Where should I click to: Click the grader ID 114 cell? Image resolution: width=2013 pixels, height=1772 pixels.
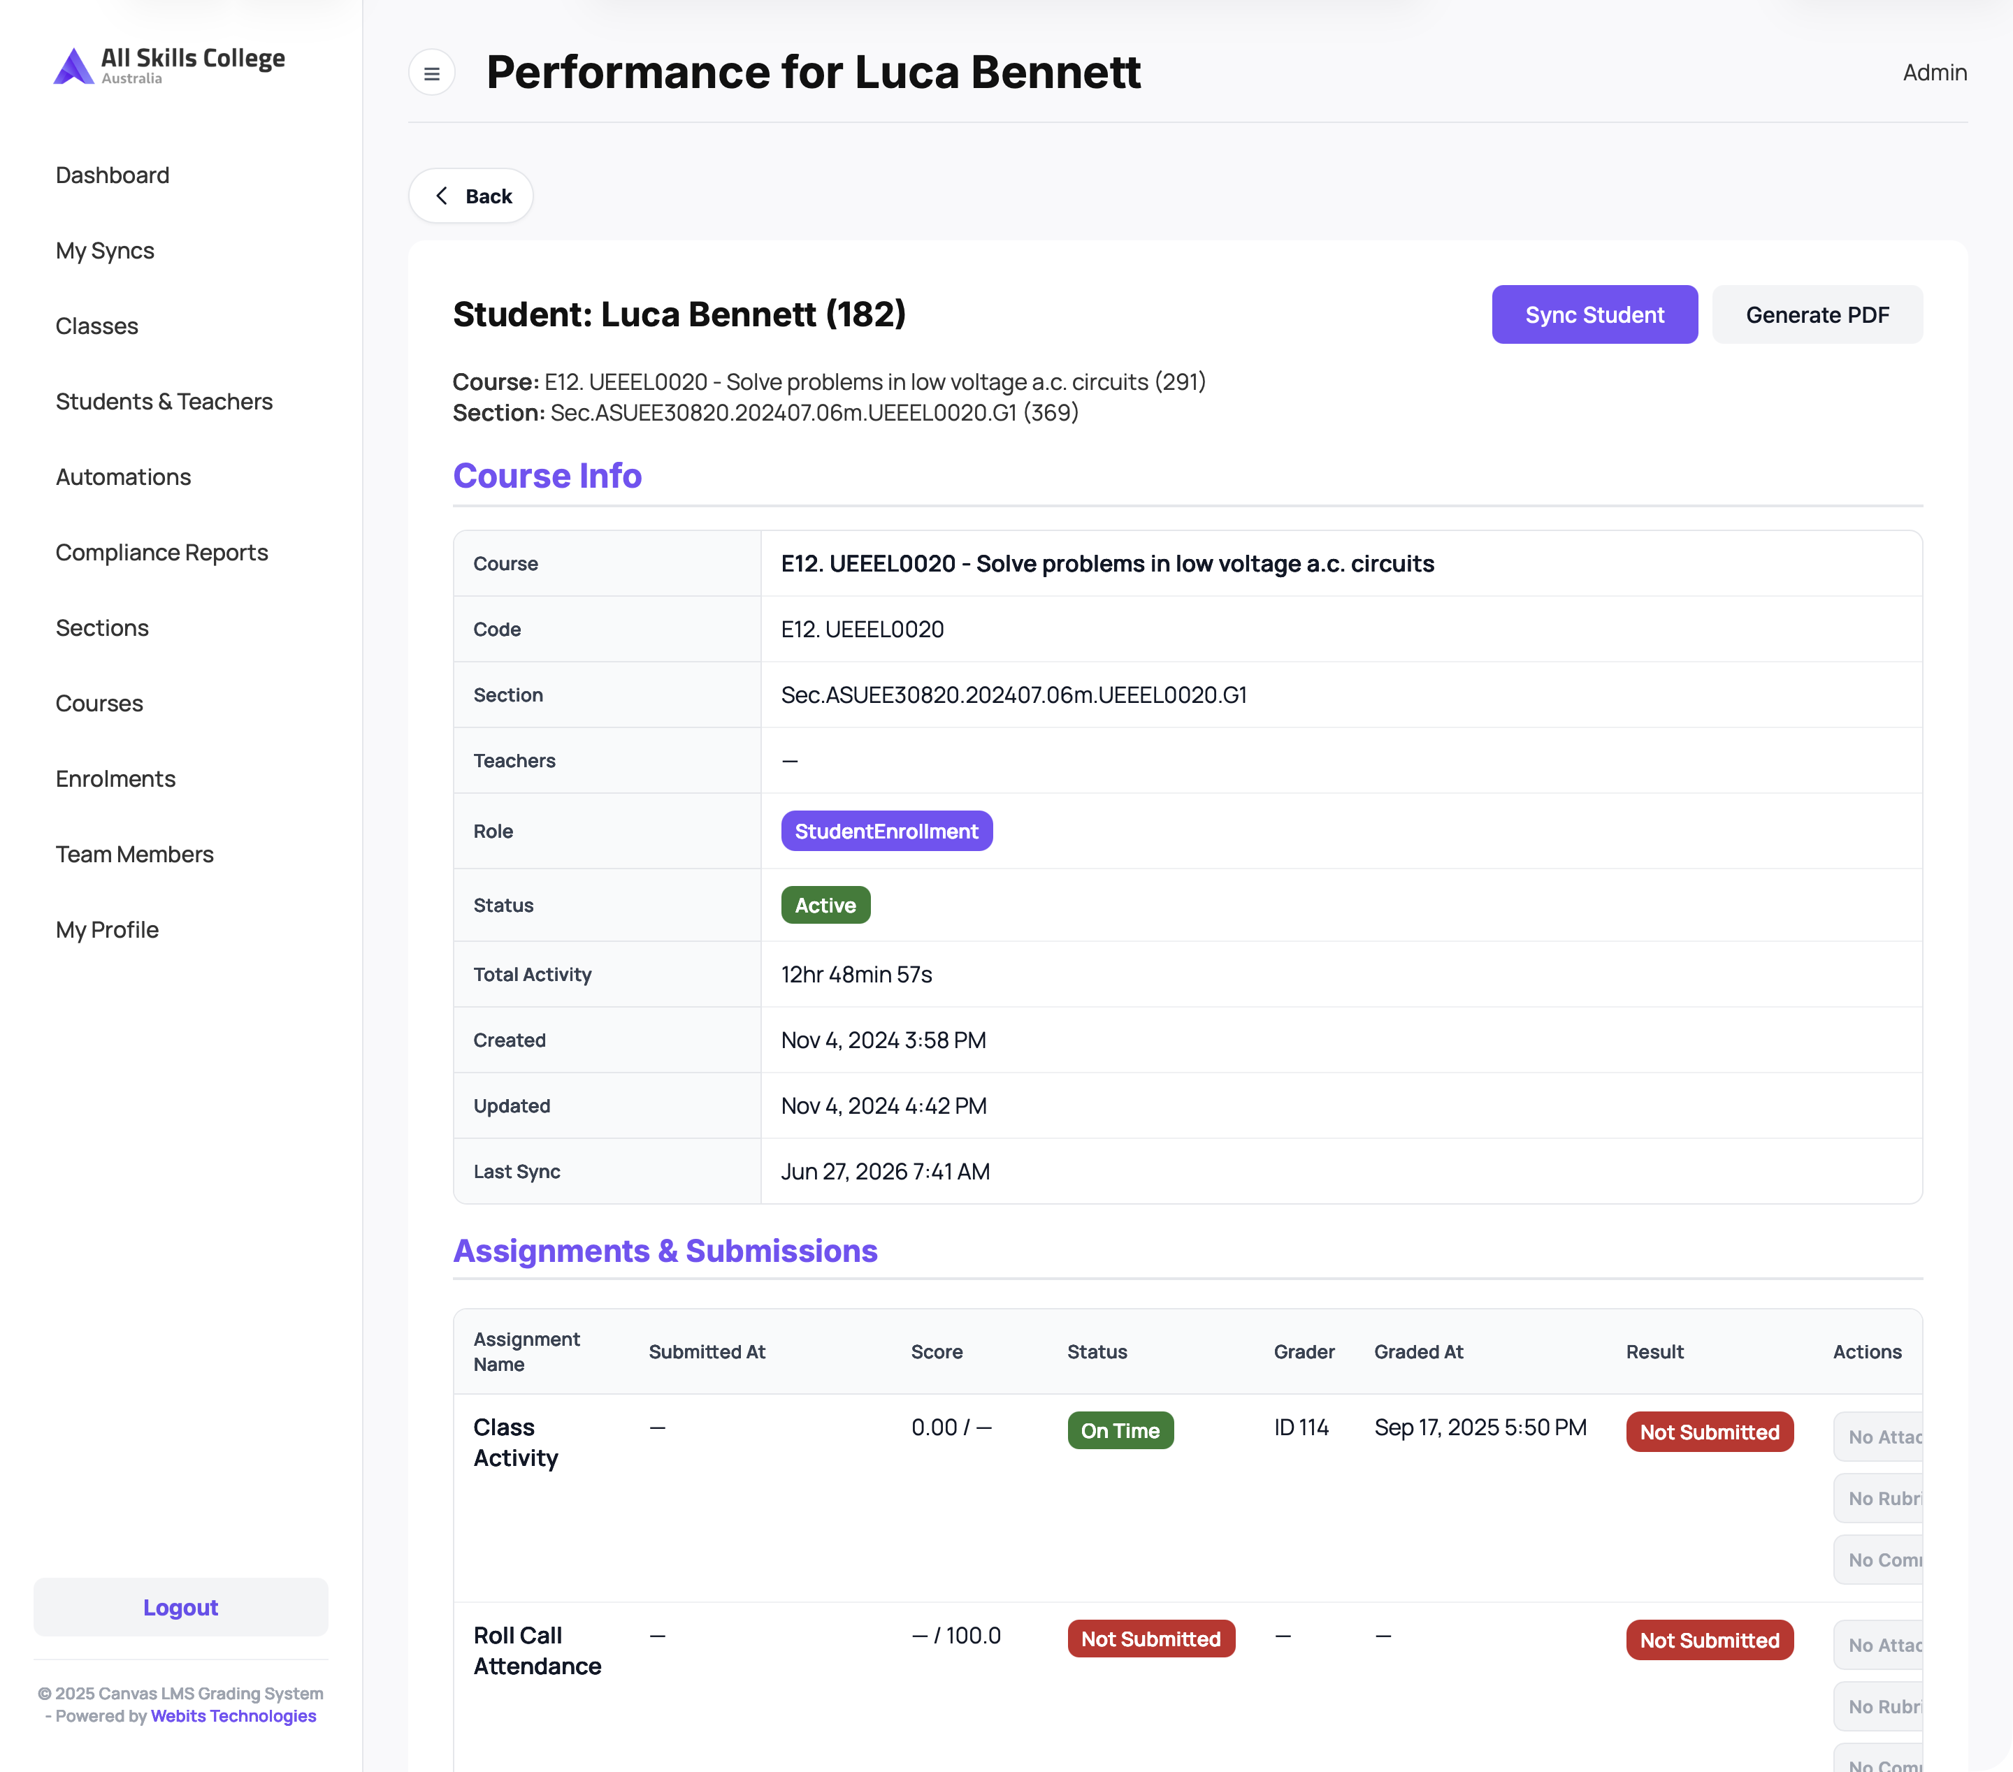tap(1301, 1428)
